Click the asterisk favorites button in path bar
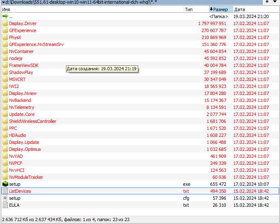The height and width of the screenshot is (224, 280). click(x=267, y=2)
